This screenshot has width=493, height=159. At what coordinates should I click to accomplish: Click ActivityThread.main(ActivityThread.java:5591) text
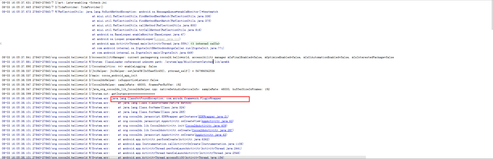[x=143, y=43]
